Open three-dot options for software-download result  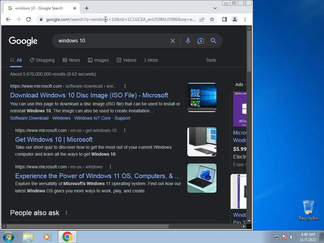(125, 86)
